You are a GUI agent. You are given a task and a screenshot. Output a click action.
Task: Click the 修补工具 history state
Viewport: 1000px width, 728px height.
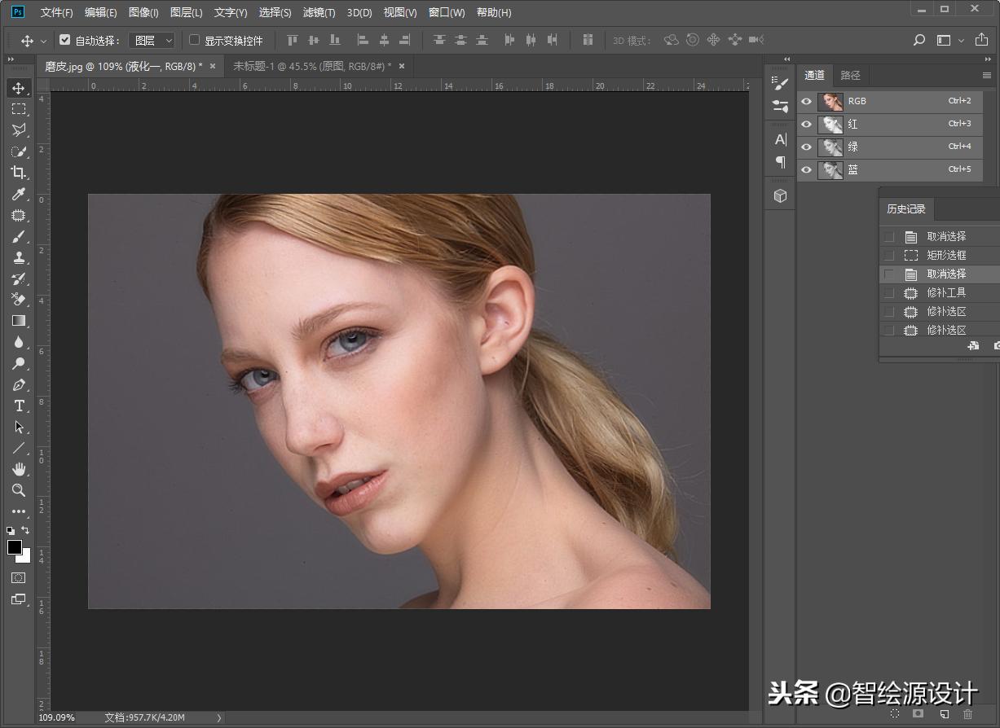coord(945,292)
